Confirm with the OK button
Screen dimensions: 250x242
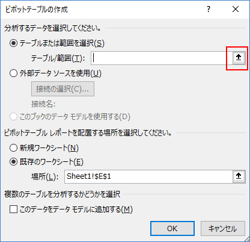(x=172, y=228)
